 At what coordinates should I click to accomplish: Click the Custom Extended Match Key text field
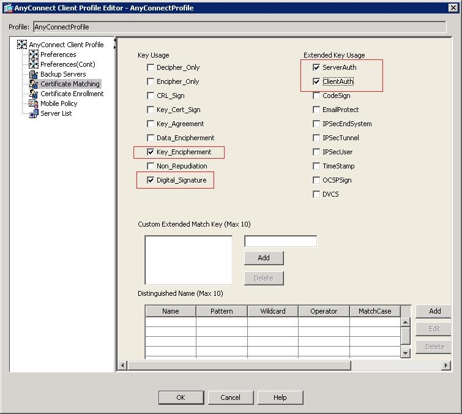pyautogui.click(x=280, y=241)
